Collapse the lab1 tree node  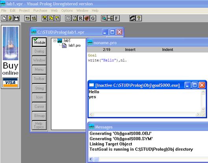pos(55,40)
